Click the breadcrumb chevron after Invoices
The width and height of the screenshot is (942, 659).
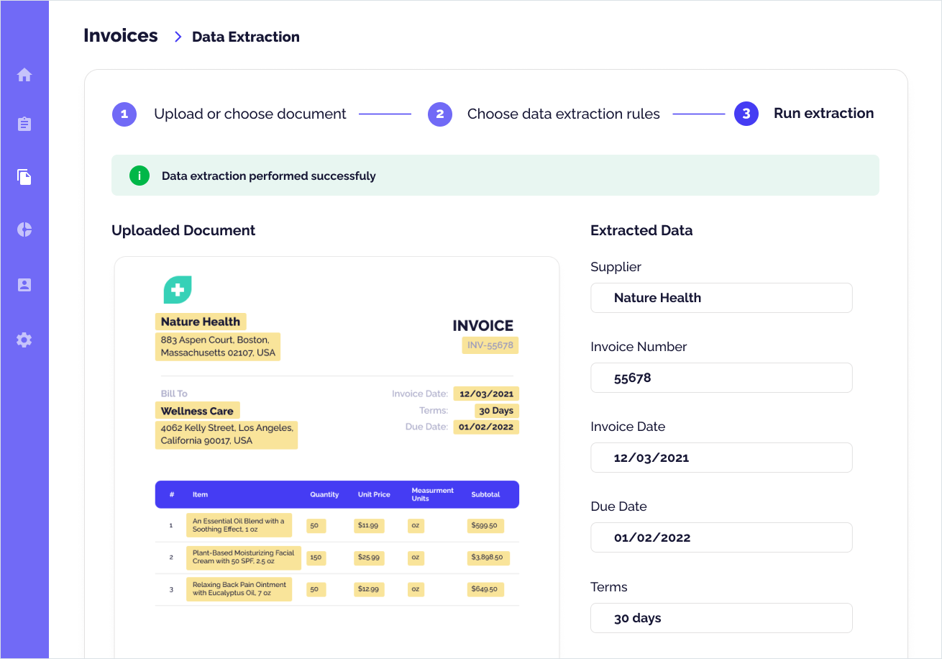click(178, 37)
